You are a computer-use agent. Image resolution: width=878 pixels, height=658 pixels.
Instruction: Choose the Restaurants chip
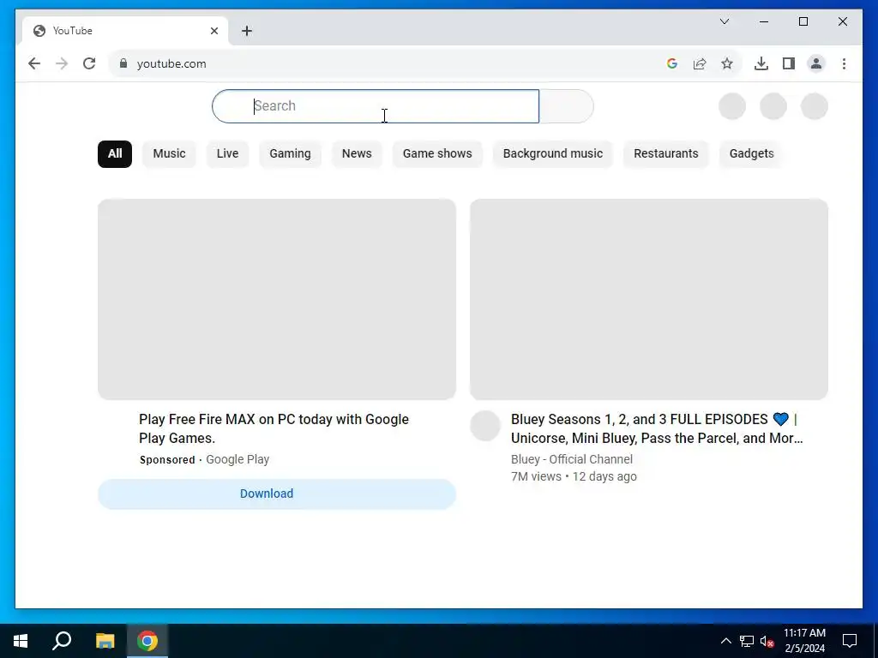coord(665,154)
